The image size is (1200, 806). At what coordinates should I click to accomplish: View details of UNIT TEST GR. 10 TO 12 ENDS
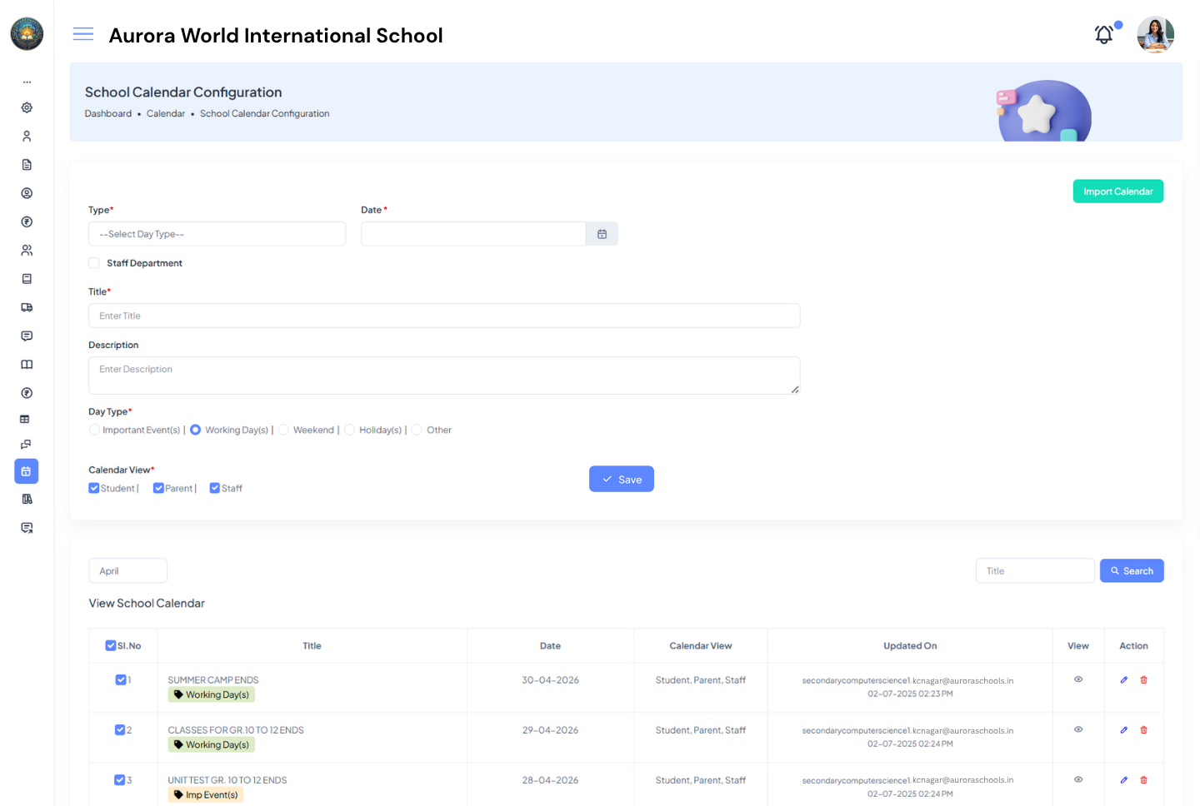coord(1077,780)
